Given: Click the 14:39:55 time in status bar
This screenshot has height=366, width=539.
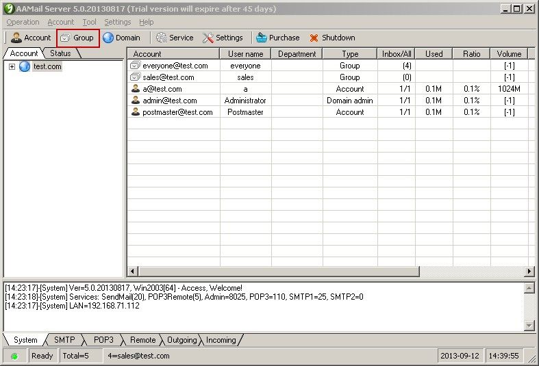Looking at the screenshot, I should (503, 356).
